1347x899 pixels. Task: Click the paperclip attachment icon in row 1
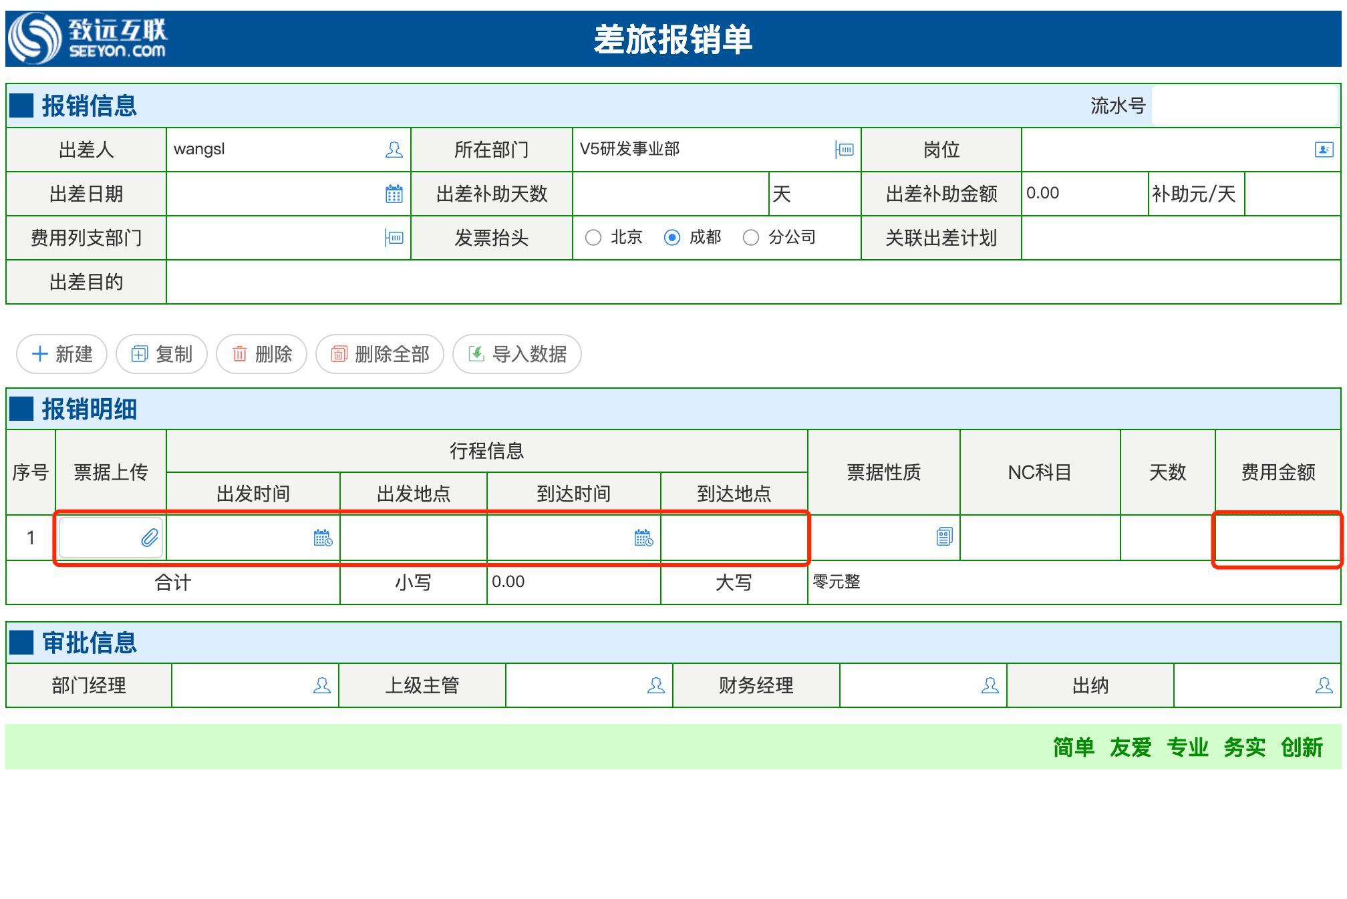150,538
